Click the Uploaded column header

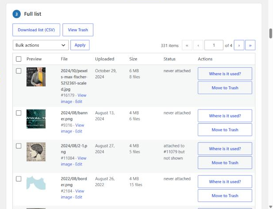pos(105,59)
